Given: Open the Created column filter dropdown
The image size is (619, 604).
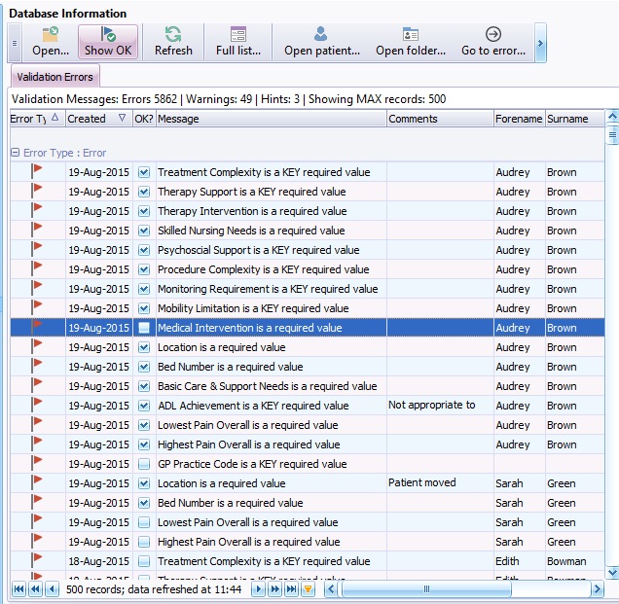Looking at the screenshot, I should pyautogui.click(x=122, y=119).
